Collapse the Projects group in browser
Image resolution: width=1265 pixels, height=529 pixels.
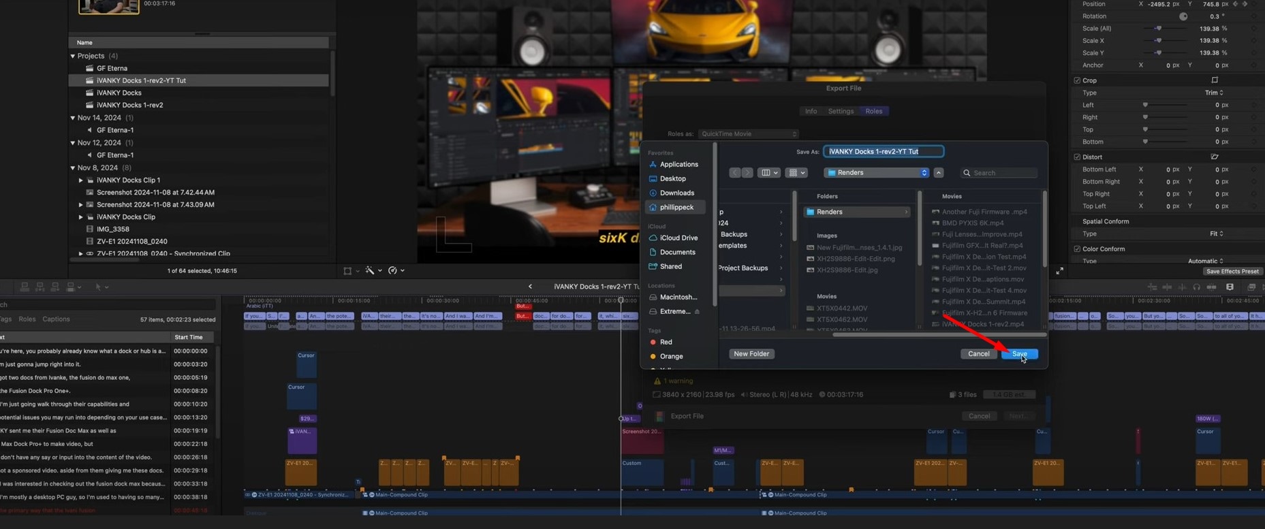click(x=73, y=56)
